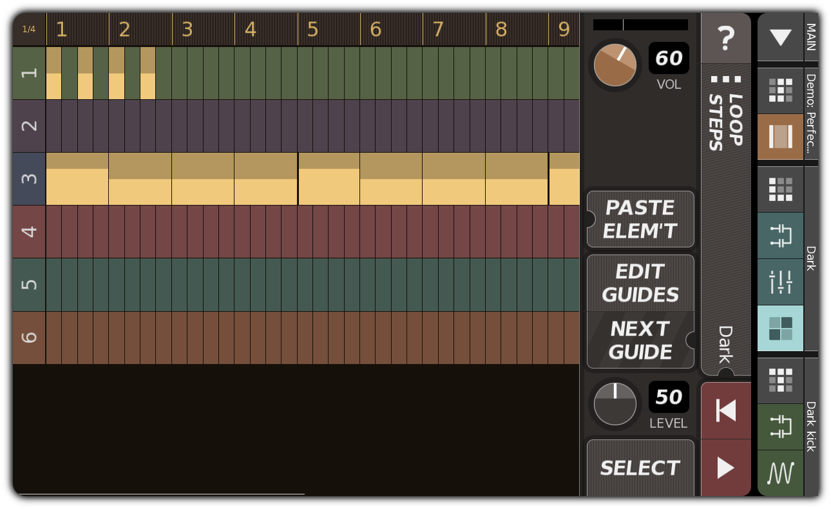Screen dimensions: 831x509
Task: Open the mixer sliders icon in Dark section
Action: point(780,282)
